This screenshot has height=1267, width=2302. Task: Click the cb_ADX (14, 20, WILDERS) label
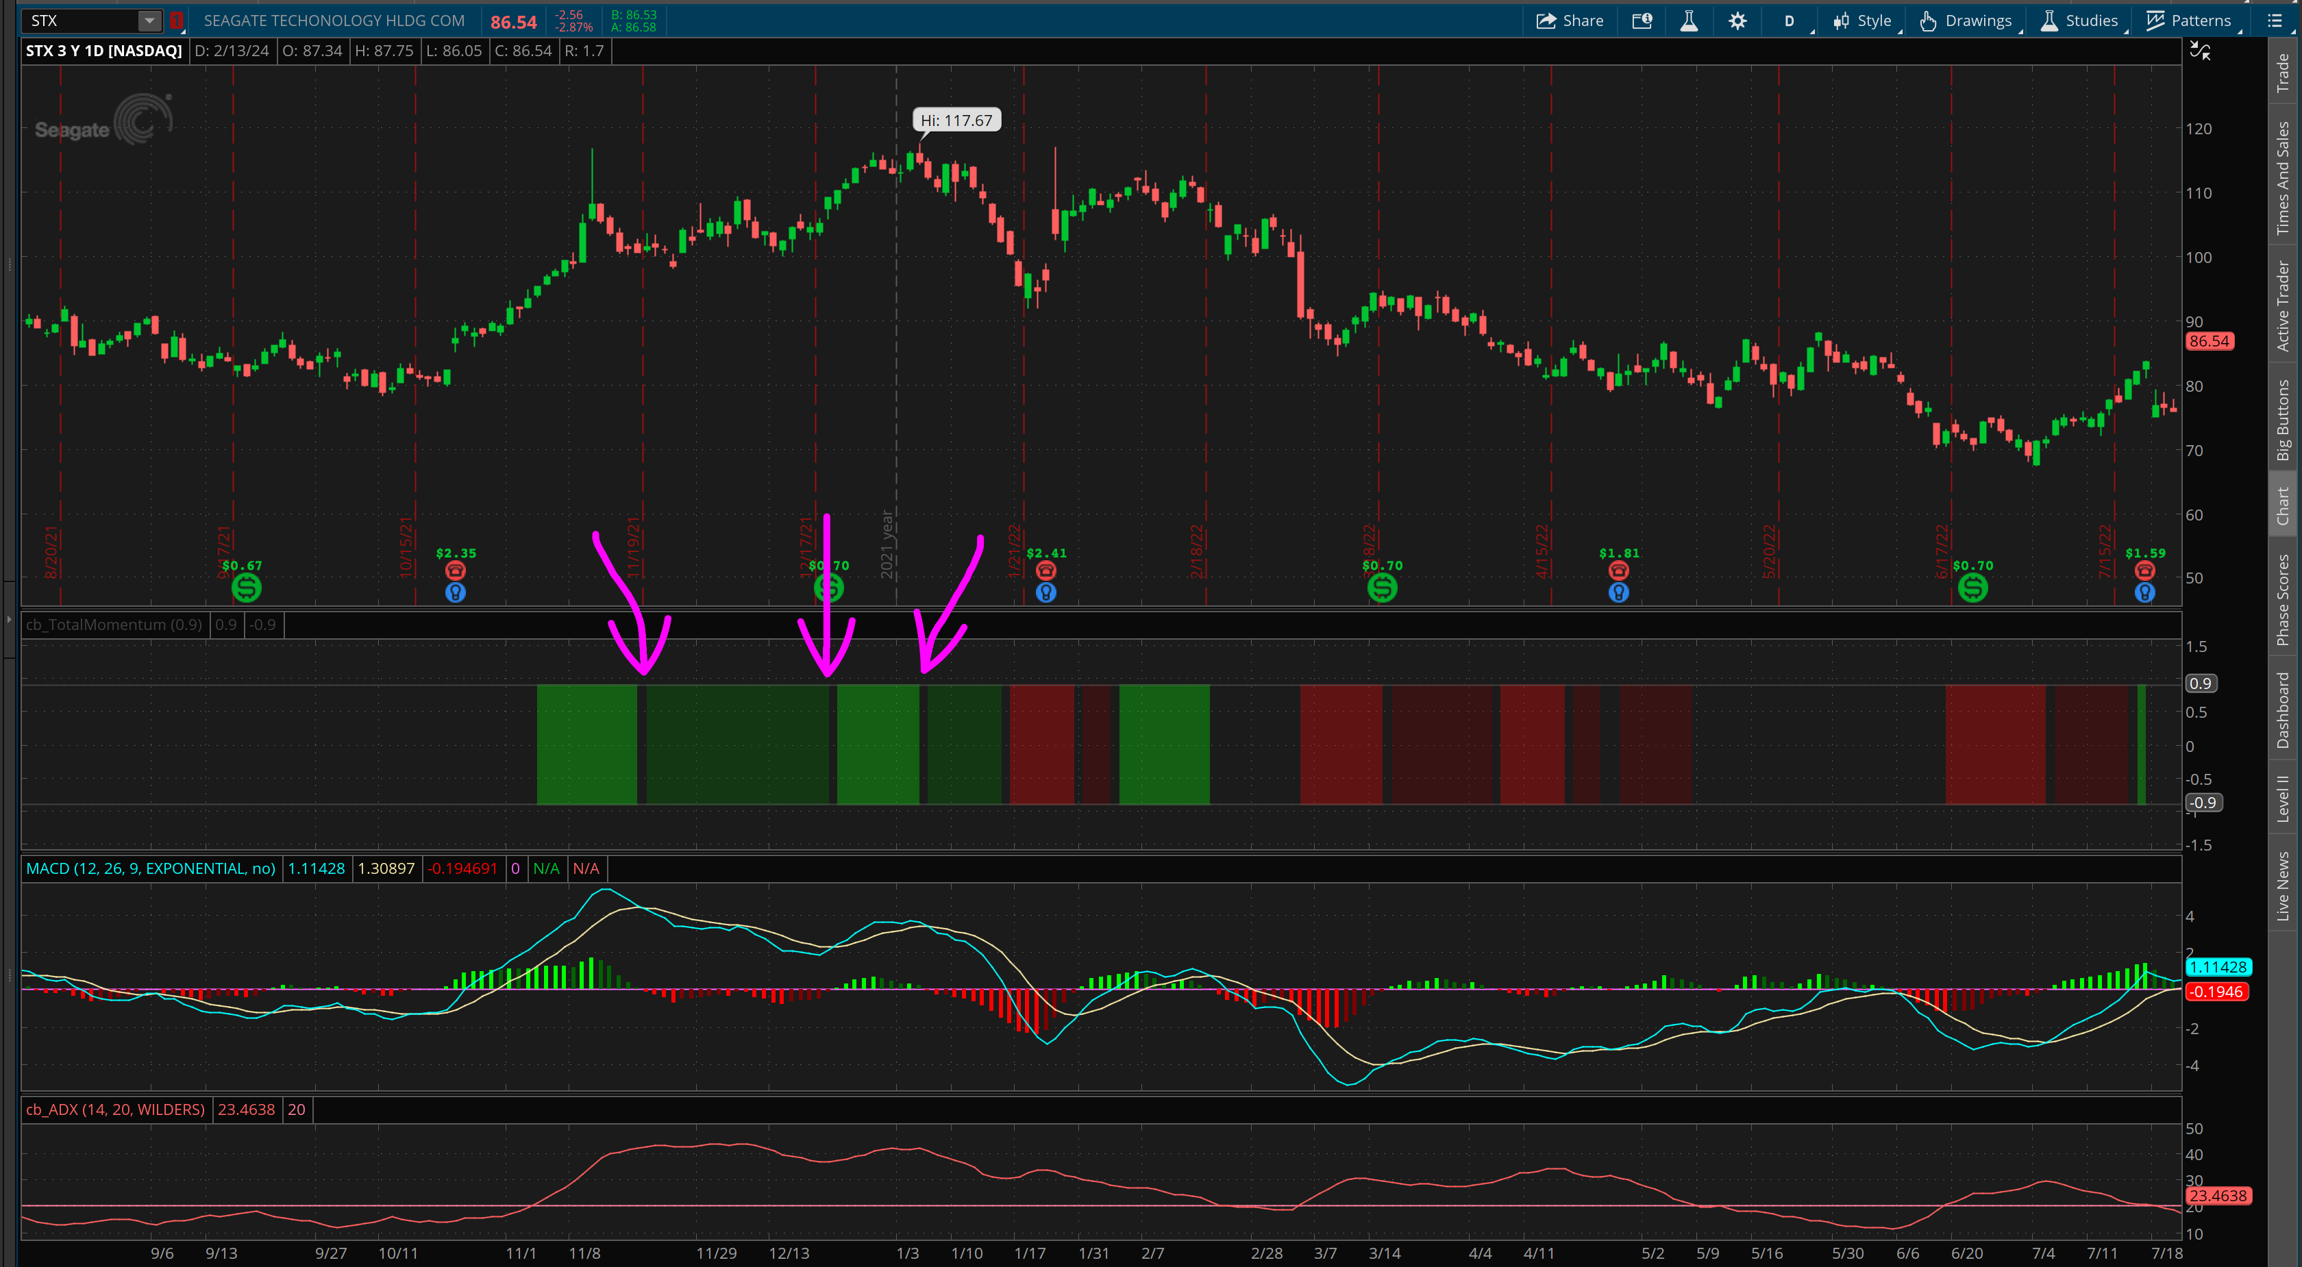[115, 1109]
